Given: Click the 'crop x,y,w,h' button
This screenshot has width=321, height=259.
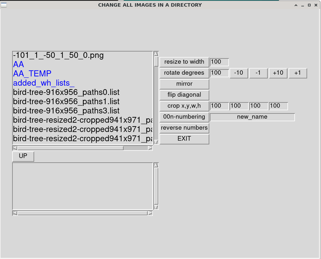Looking at the screenshot, I should [184, 106].
